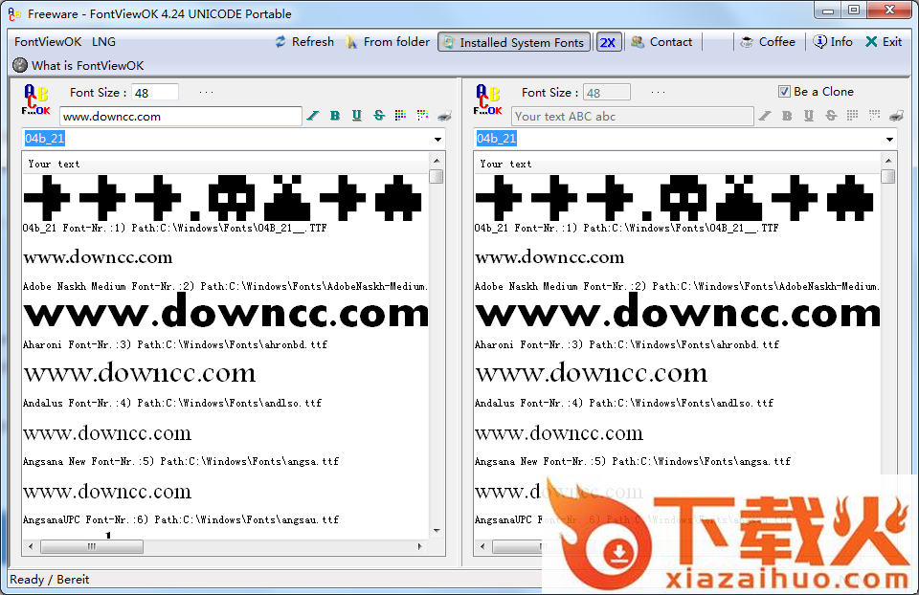
Task: Click the application title bar icon
Action: [x=14, y=14]
